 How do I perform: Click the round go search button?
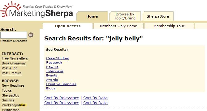coord(31,35)
